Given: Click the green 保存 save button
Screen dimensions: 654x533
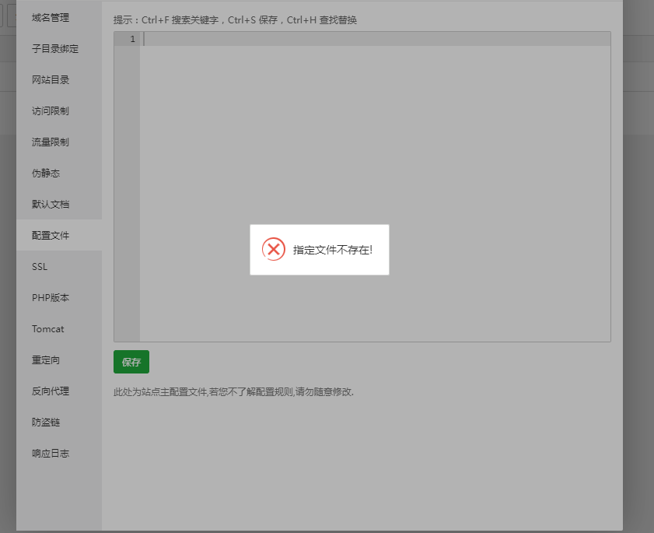Looking at the screenshot, I should click(131, 361).
